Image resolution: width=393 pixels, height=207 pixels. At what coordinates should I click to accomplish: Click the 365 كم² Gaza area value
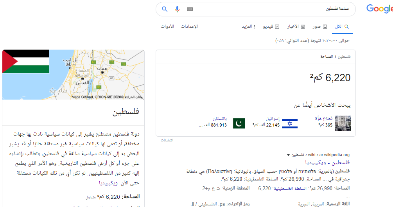tap(325, 125)
